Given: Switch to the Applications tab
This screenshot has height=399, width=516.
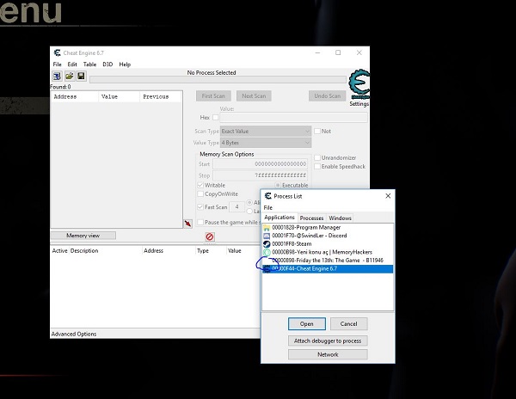Looking at the screenshot, I should [279, 218].
